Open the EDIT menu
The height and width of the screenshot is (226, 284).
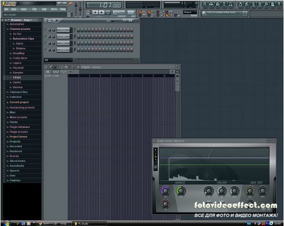14,9
